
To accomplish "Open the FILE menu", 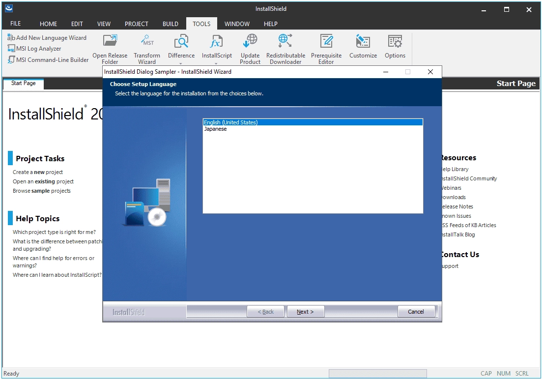I will [x=16, y=24].
